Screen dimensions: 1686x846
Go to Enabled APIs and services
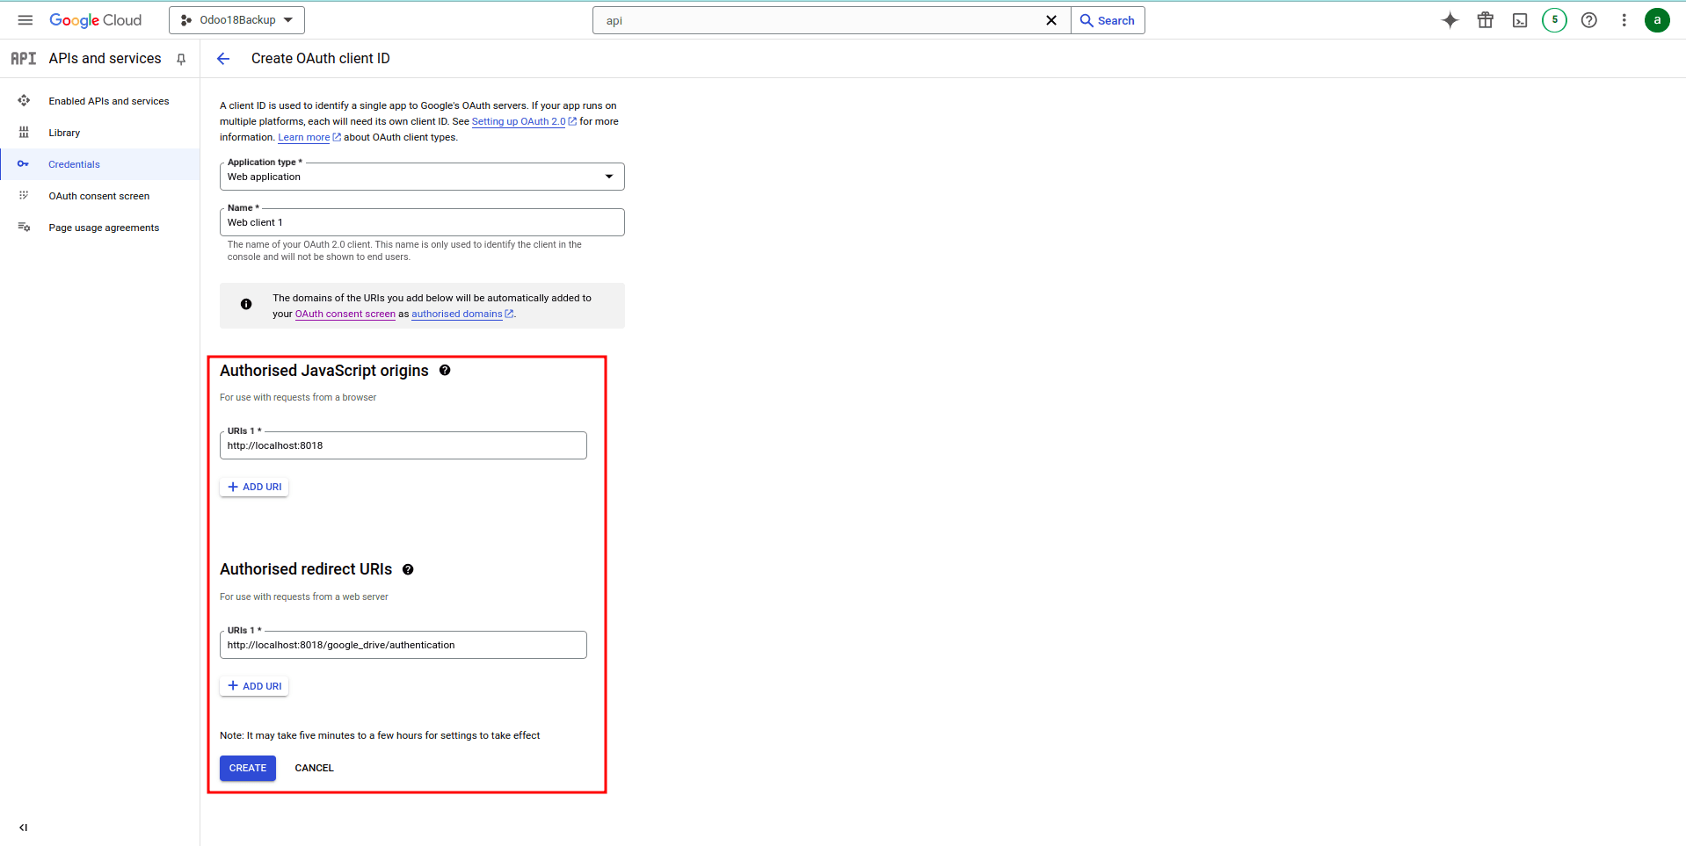point(108,101)
